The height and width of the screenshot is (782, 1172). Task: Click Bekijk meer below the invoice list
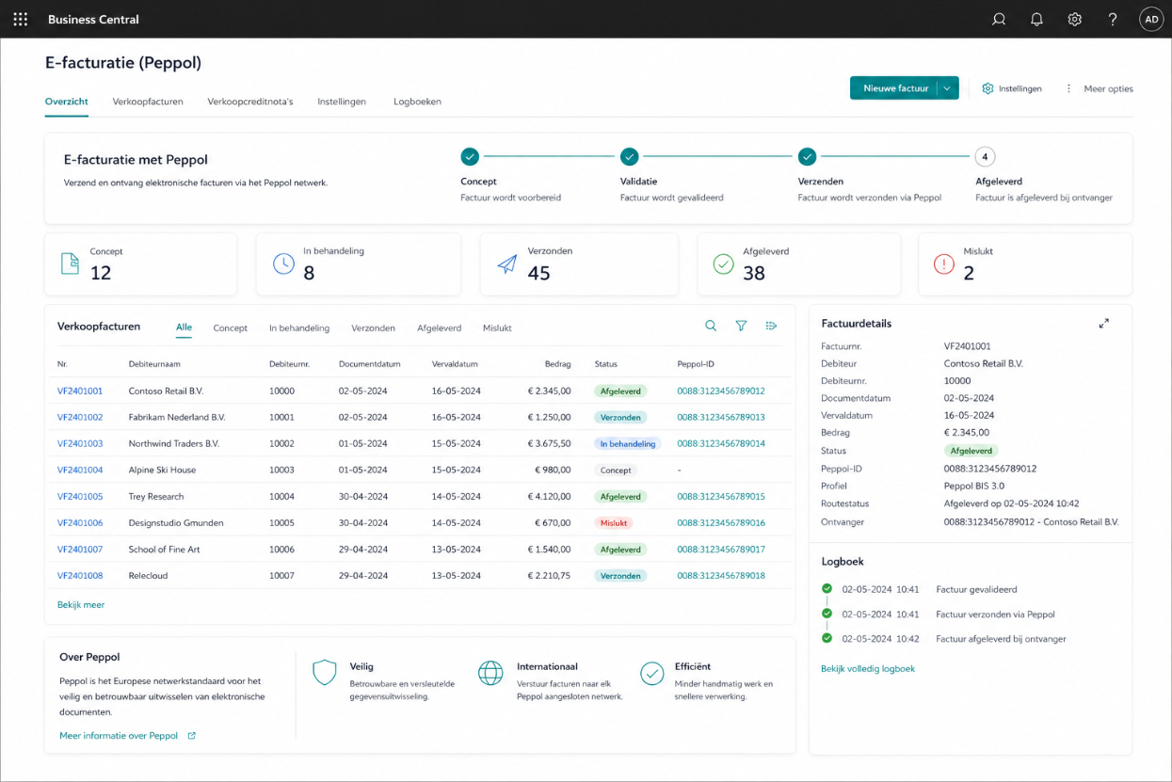click(x=81, y=605)
